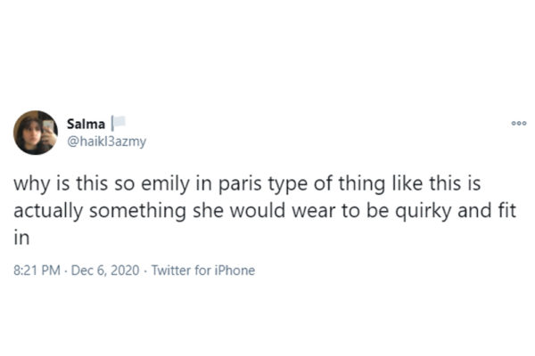
Task: Click the 8:21 PM timestamp
Action: [x=37, y=271]
